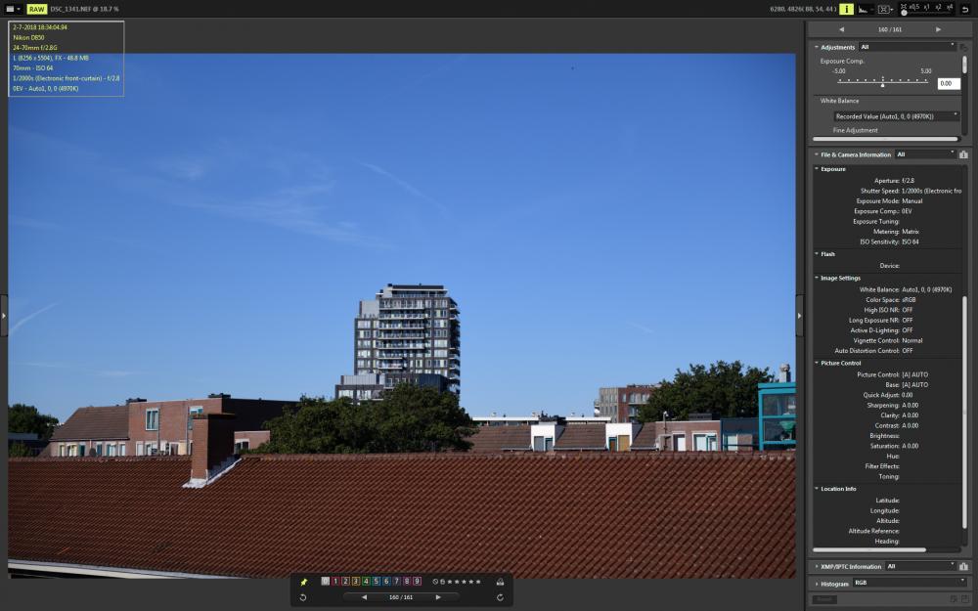This screenshot has width=978, height=611.
Task: Collapse the Picture Control group
Action: pos(817,363)
